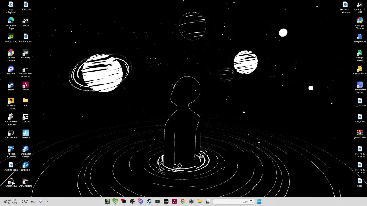Open the Microsoft Edge desktop shortcut

click(x=11, y=23)
